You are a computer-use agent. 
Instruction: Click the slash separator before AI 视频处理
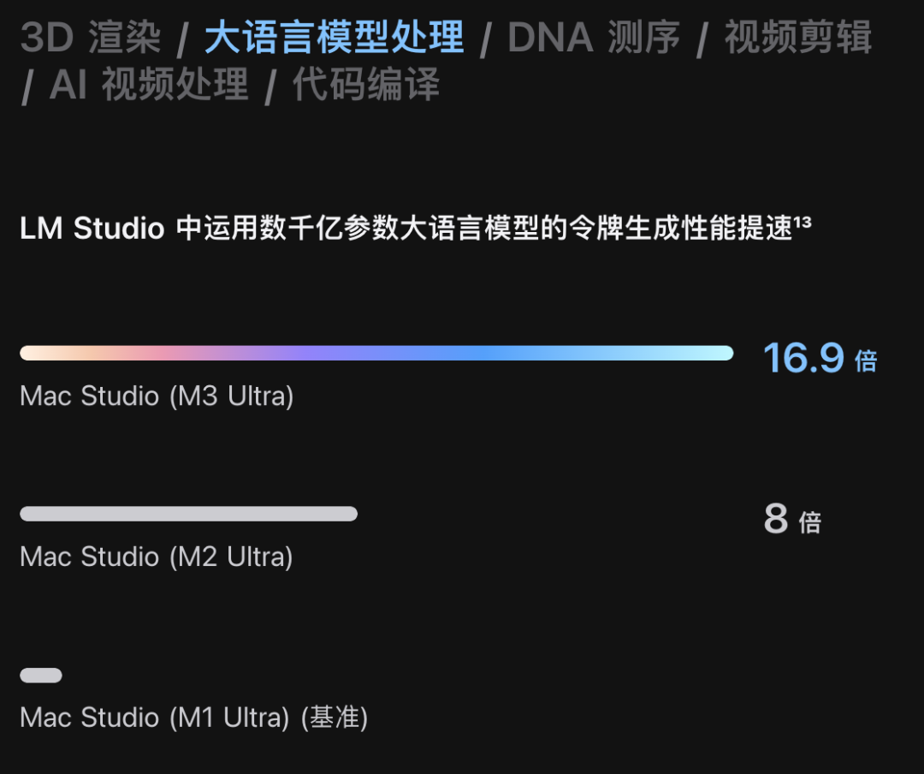(x=27, y=86)
